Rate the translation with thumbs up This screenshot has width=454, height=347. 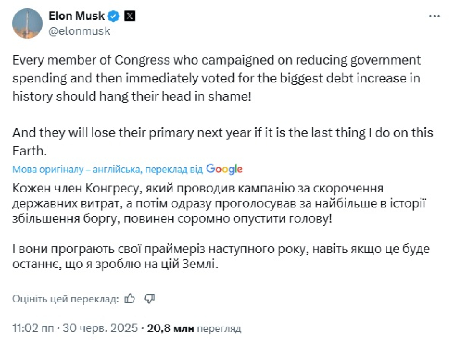point(130,298)
